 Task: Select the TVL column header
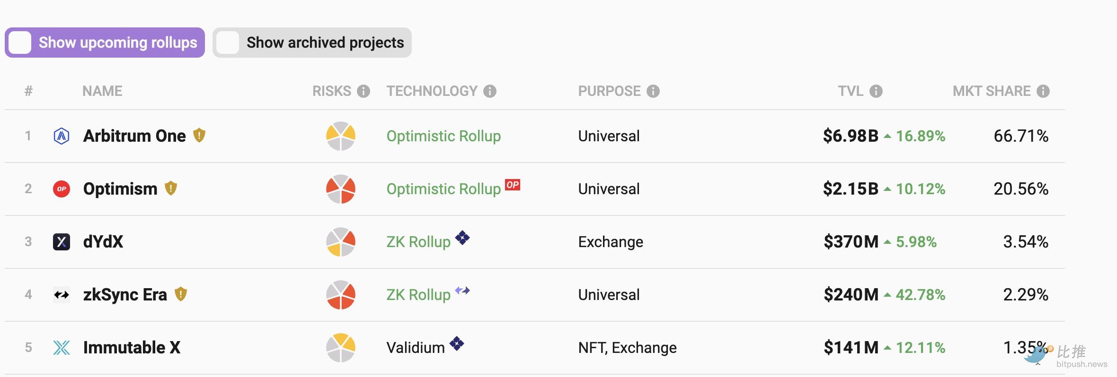coord(851,91)
